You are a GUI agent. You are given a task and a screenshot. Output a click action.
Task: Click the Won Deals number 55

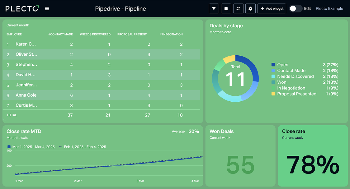[240, 165]
